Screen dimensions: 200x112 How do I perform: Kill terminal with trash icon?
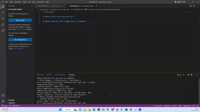point(192,75)
